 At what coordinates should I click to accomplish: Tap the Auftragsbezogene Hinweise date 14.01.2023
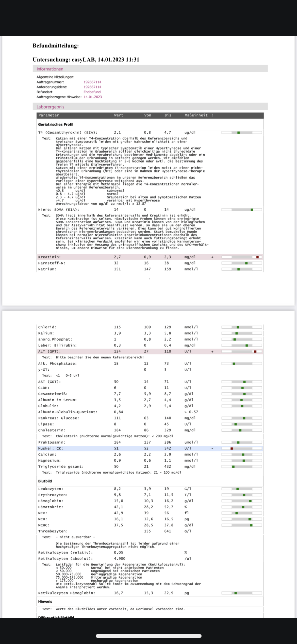[93, 97]
